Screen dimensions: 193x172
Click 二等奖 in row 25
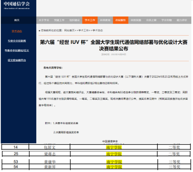174,154
